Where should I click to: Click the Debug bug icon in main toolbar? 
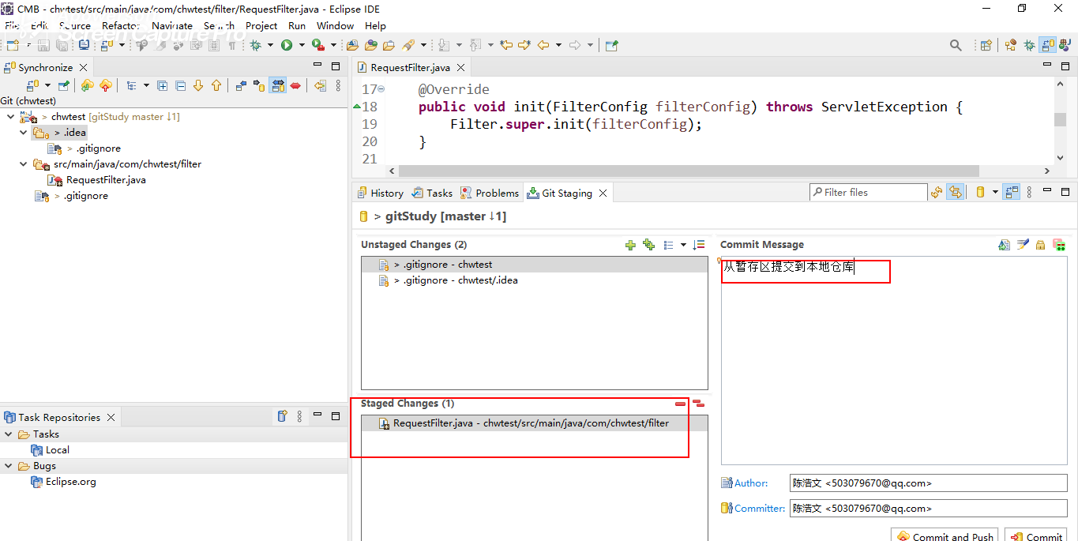pyautogui.click(x=255, y=45)
